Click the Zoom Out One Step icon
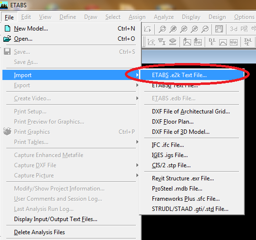Viewport: 256px width, 240px height. (205, 29)
